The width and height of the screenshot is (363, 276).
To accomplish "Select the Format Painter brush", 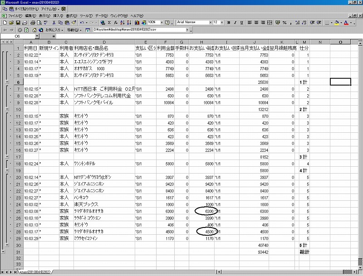I will pyautogui.click(x=74, y=22).
